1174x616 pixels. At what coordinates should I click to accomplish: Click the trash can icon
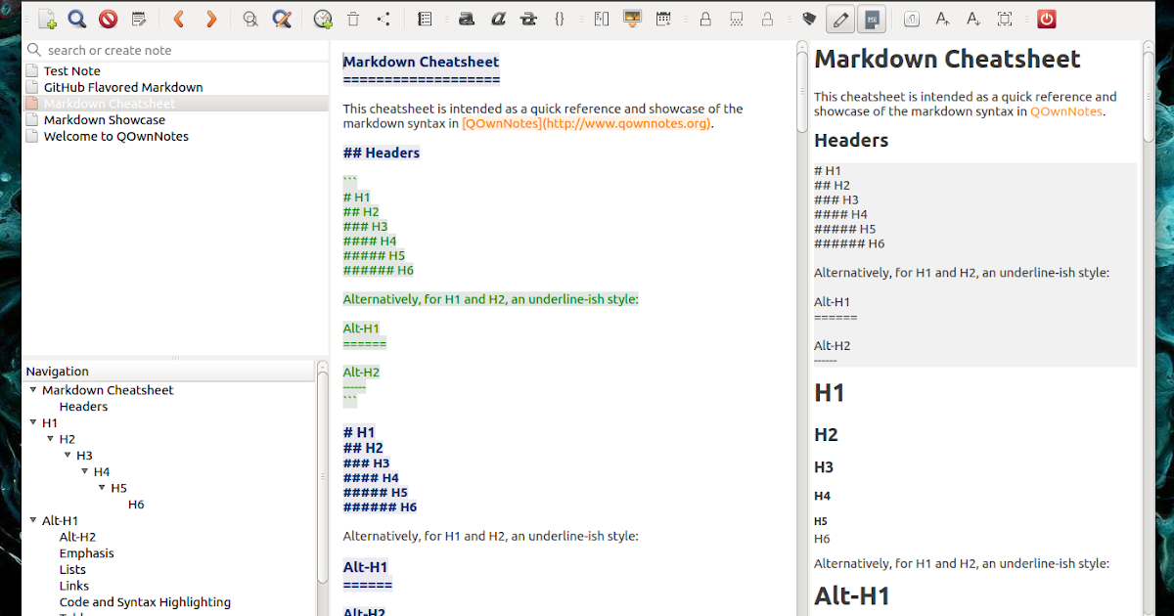point(353,19)
